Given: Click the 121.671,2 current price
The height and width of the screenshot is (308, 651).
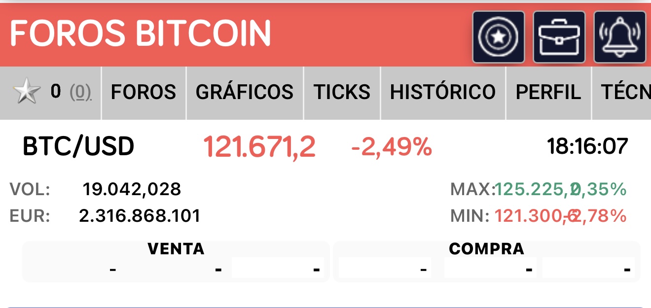Looking at the screenshot, I should (259, 147).
